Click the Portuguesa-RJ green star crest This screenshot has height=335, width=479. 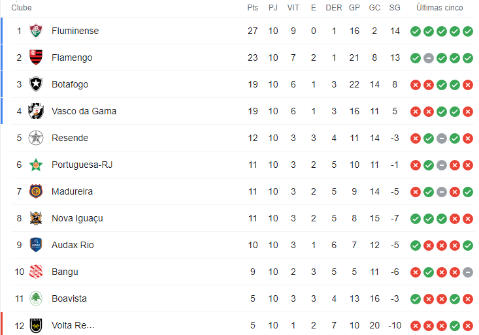(x=36, y=165)
